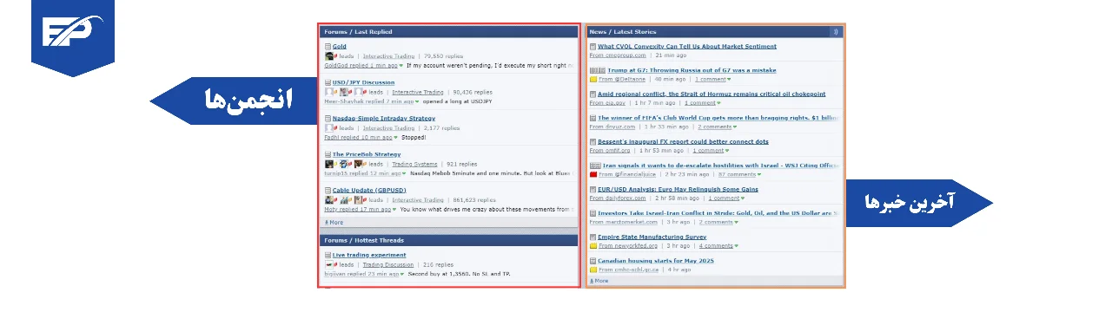Viewport: 1112px width, 312px height.
Task: Open the 2 comments link on FIFA story
Action: pyautogui.click(x=716, y=127)
